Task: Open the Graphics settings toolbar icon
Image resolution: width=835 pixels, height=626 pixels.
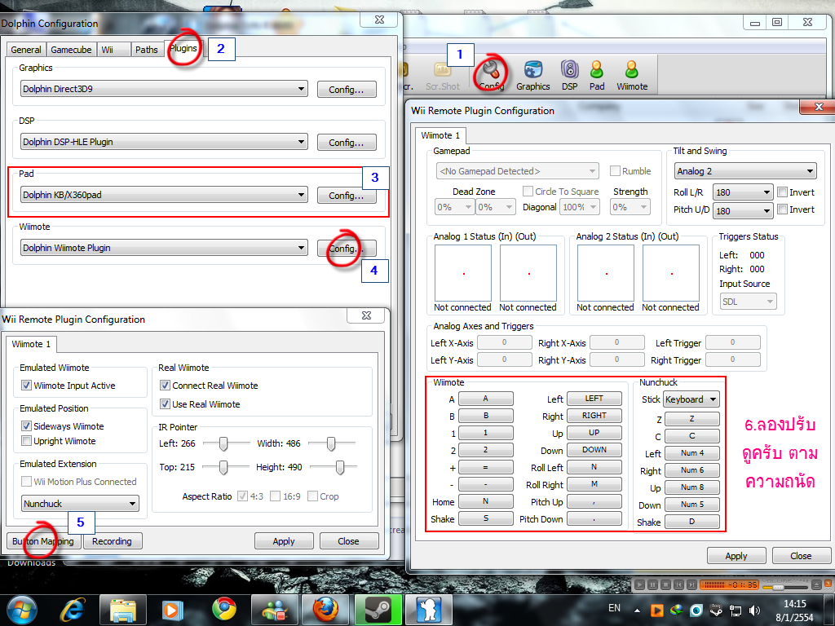Action: [x=532, y=75]
